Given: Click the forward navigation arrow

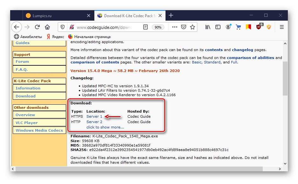Looking at the screenshot, I should (x=27, y=27).
